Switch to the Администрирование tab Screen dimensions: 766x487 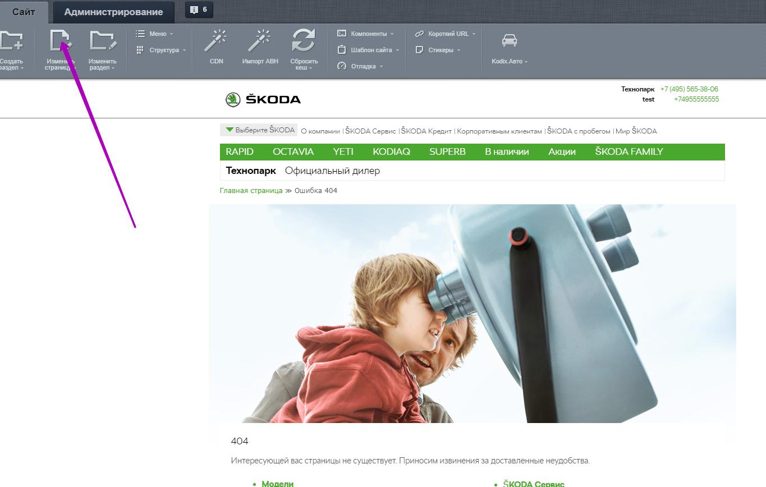coord(113,12)
